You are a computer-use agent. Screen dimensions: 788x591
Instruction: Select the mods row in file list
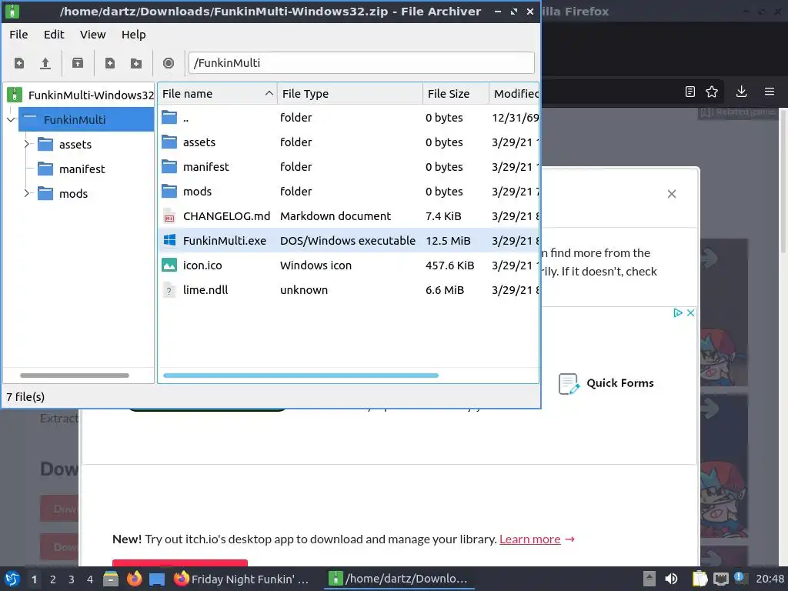coord(349,192)
